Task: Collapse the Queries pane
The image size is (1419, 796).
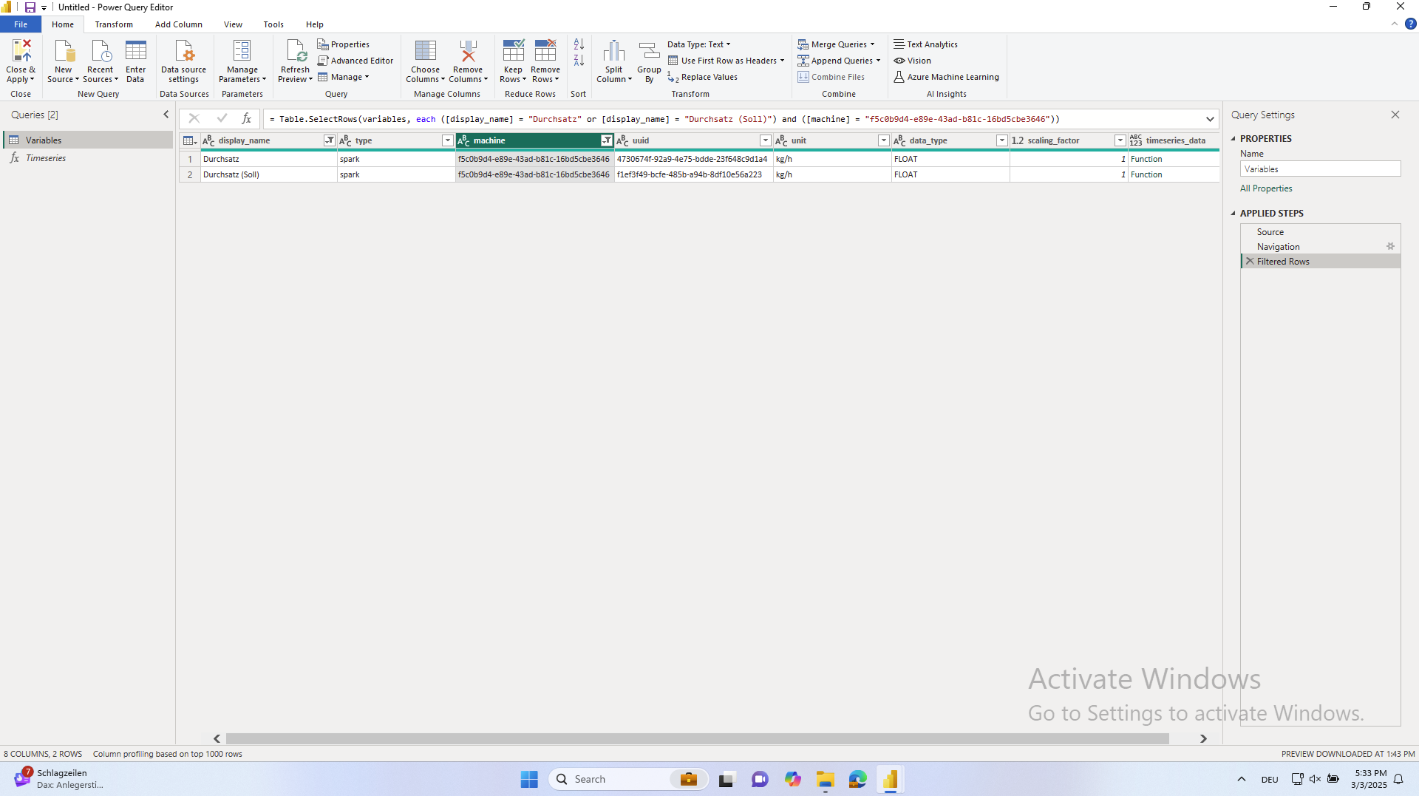Action: coord(166,115)
